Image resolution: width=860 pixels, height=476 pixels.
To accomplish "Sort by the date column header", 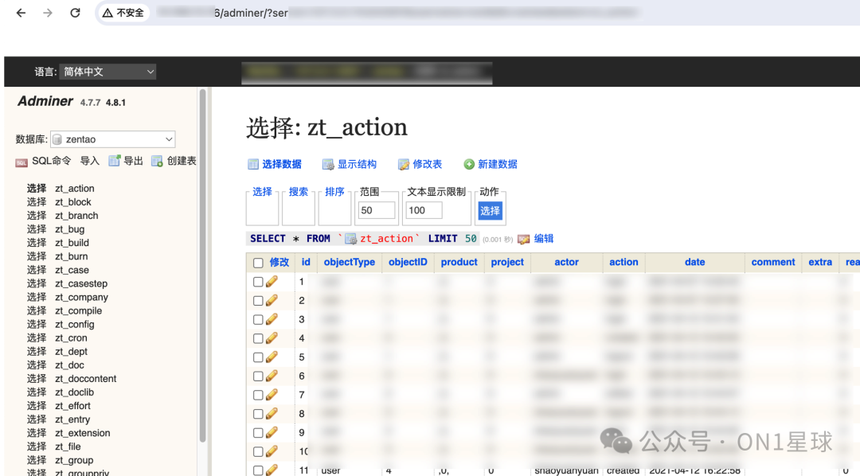I will (x=695, y=262).
